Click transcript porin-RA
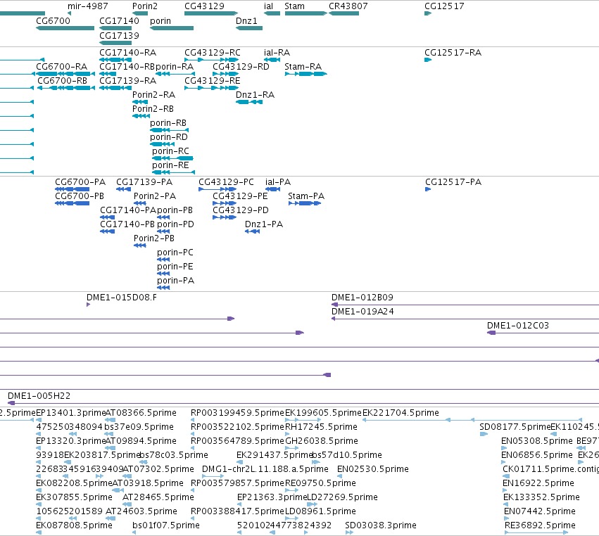The width and height of the screenshot is (599, 536). [x=175, y=74]
